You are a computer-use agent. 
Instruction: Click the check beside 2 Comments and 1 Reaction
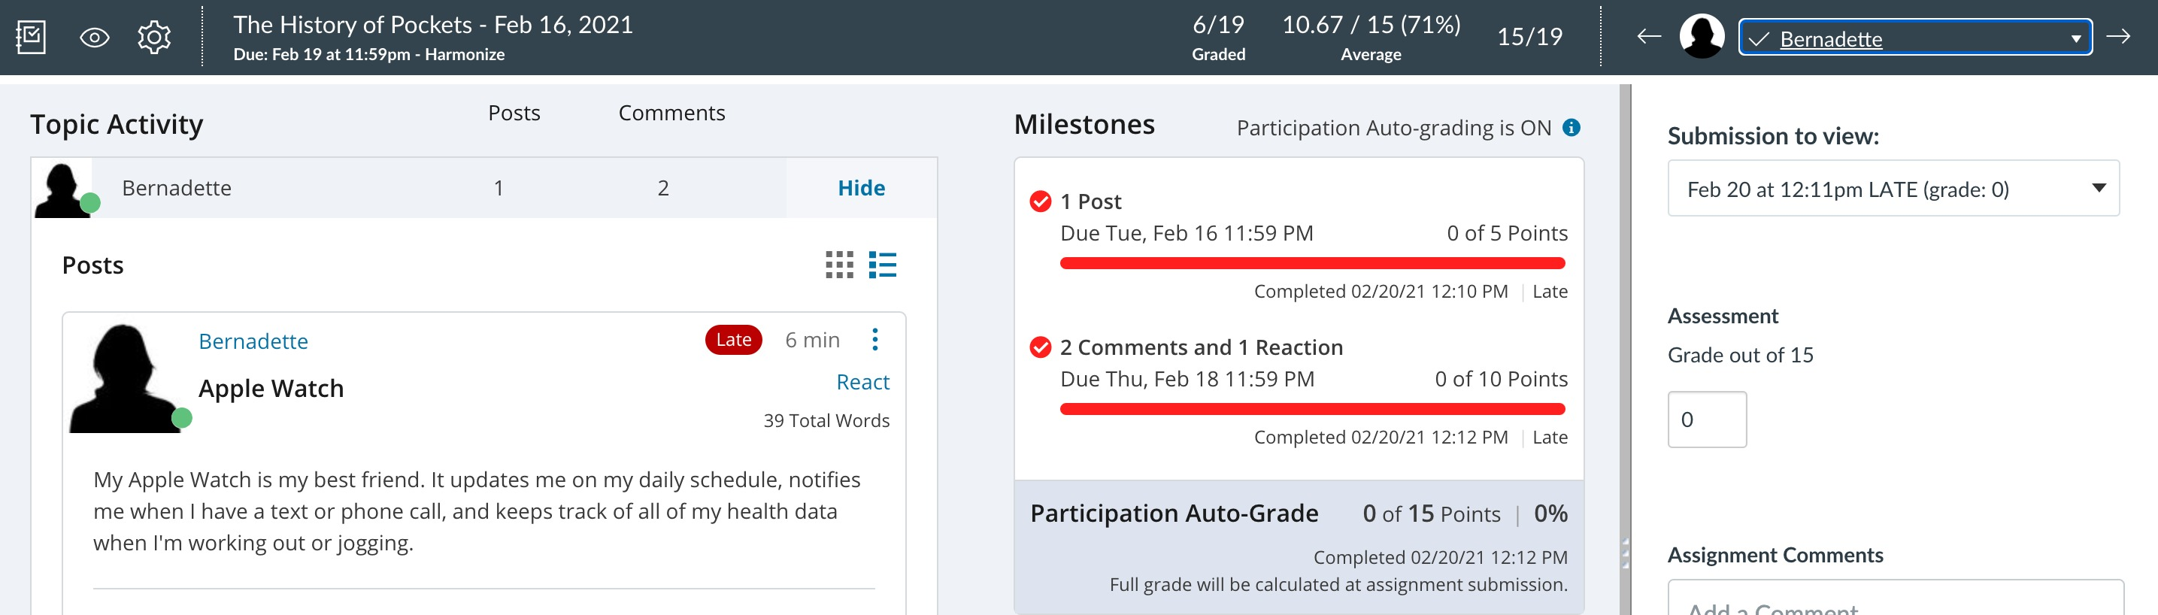pos(1040,347)
